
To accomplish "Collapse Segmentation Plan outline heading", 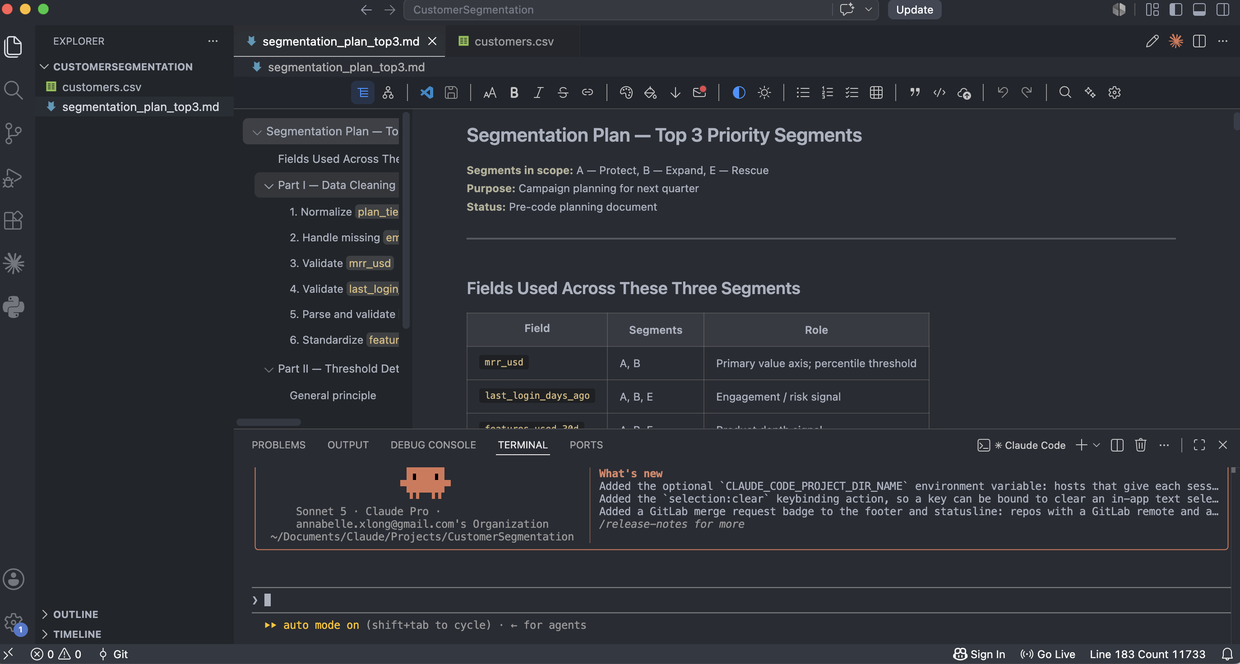I will tap(257, 132).
